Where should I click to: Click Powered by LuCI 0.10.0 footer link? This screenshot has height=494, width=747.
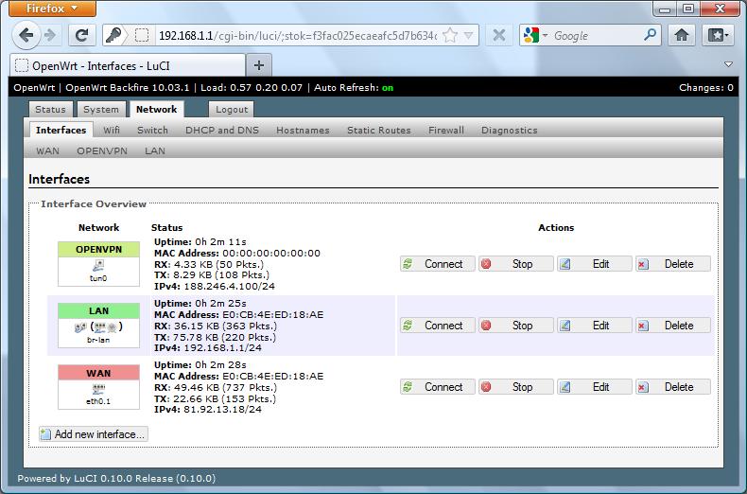click(x=116, y=478)
